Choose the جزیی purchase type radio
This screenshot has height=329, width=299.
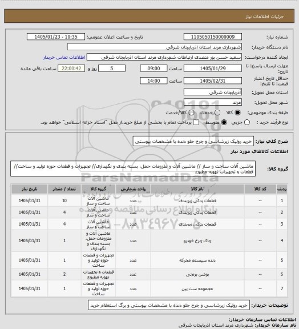click(x=247, y=122)
